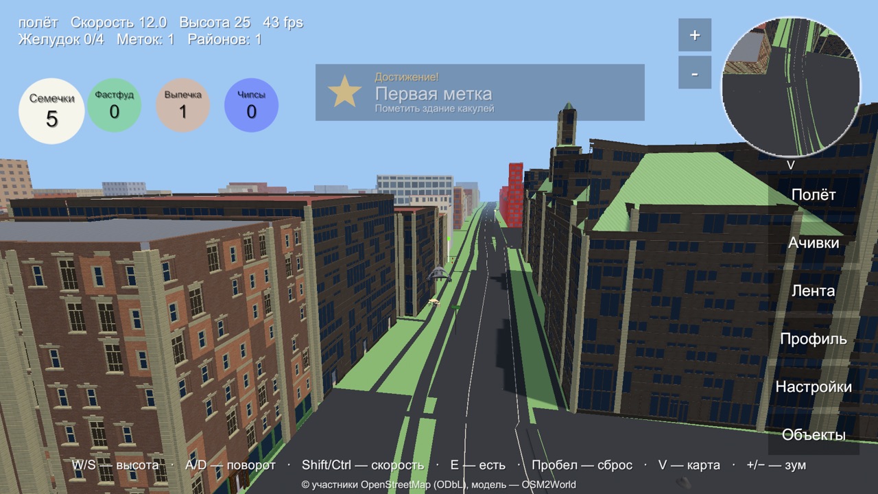Screen dimensions: 878x494
Task: Collapse the side menu with the v arrow
Action: [790, 165]
